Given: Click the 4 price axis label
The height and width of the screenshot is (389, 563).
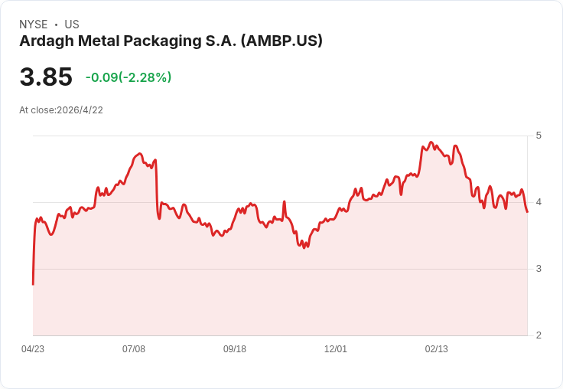Looking at the screenshot, I should tap(539, 202).
